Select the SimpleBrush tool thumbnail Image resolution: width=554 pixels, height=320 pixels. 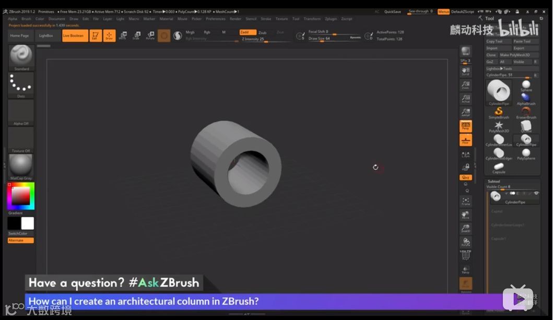tap(499, 113)
